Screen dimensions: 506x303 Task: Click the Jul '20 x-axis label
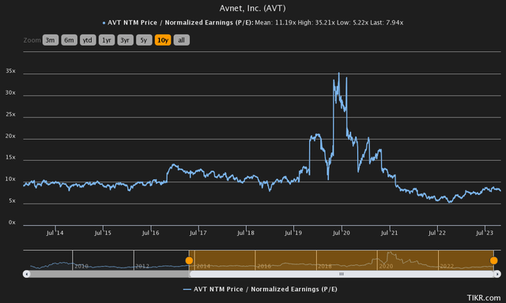(x=342, y=233)
